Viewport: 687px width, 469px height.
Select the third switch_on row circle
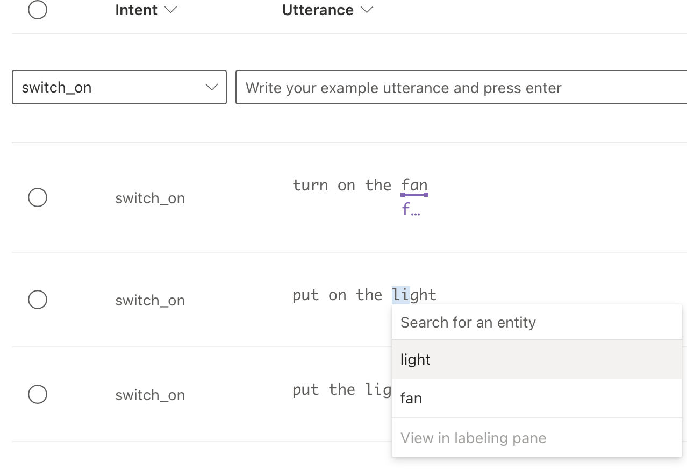coord(38,394)
